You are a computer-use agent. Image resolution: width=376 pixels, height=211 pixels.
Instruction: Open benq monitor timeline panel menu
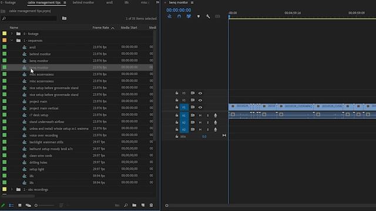point(192,2)
